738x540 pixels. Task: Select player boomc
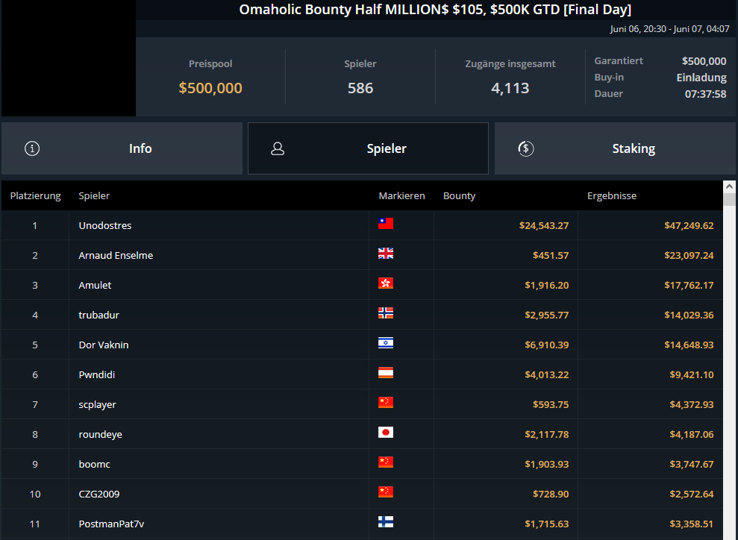click(94, 464)
